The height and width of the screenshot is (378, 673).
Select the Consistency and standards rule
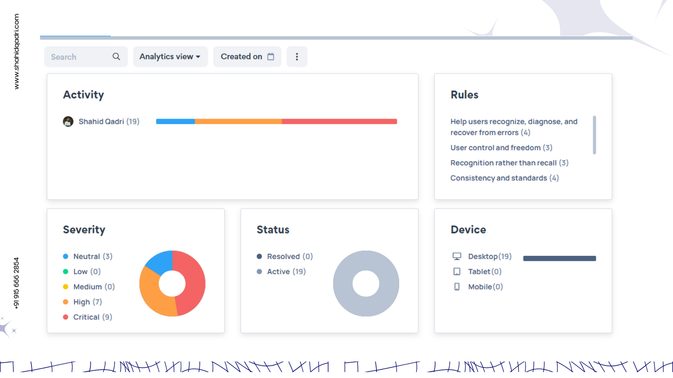click(x=498, y=178)
